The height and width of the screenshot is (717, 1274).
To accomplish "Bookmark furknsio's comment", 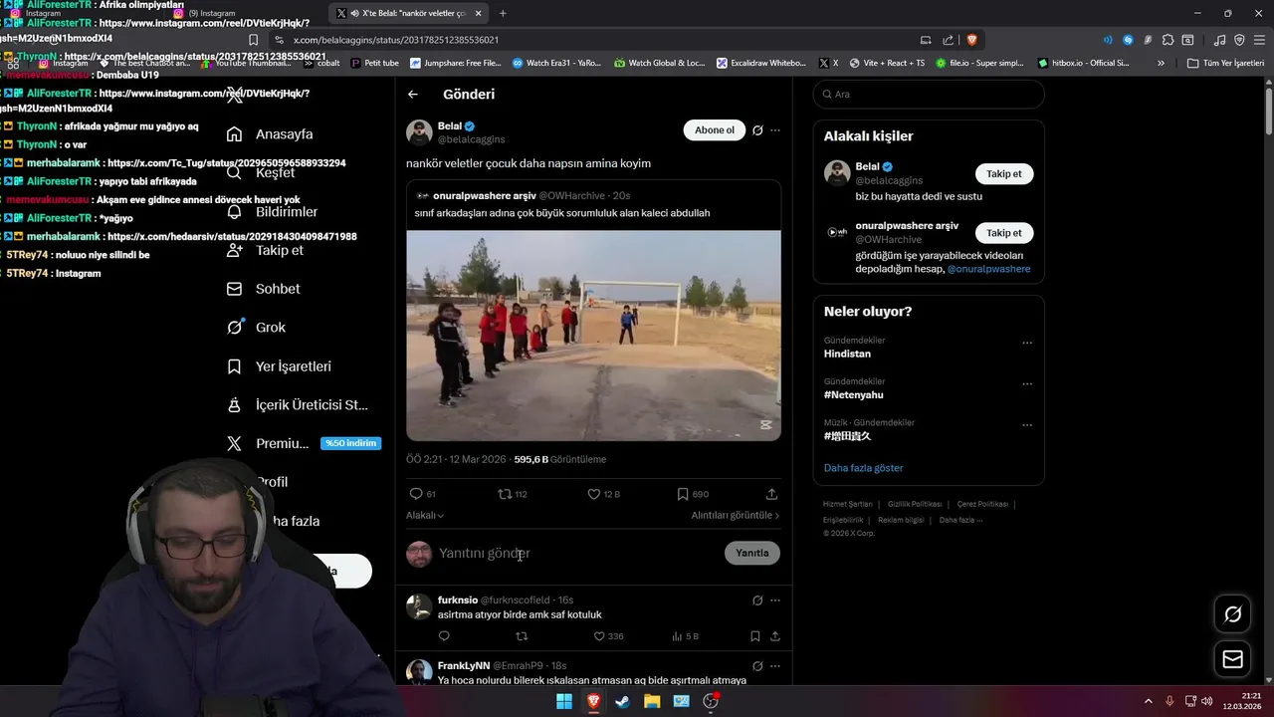I will click(755, 636).
